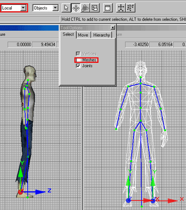Screen dimensions: 186x210
Task: Select the arrow pointer select tool
Action: [66, 8]
